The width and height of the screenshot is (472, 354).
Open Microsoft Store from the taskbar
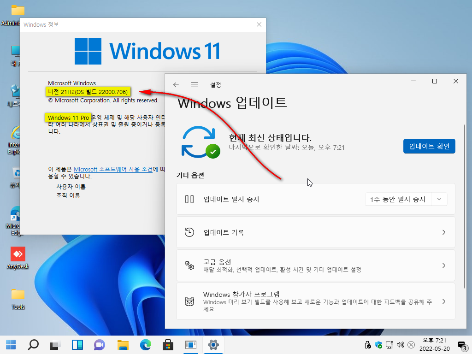[168, 345]
